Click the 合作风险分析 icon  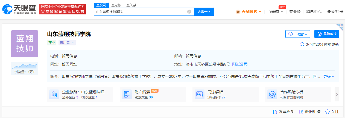pyautogui.click(x=272, y=94)
